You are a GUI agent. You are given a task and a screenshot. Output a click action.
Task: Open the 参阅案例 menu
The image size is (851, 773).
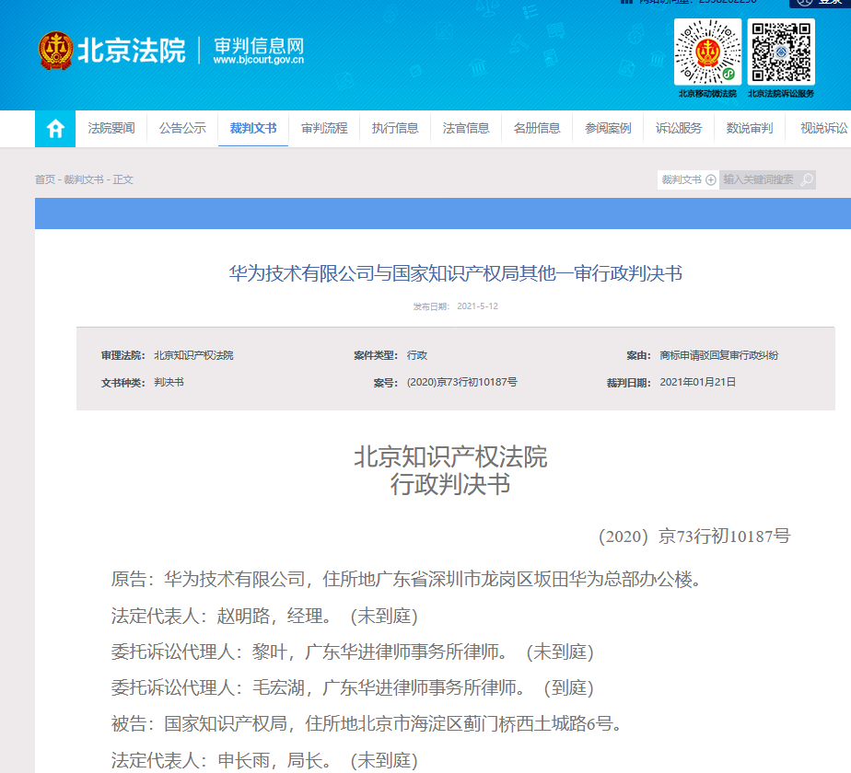point(608,129)
